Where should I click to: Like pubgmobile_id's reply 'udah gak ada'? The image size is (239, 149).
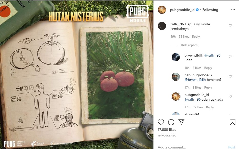(230, 96)
